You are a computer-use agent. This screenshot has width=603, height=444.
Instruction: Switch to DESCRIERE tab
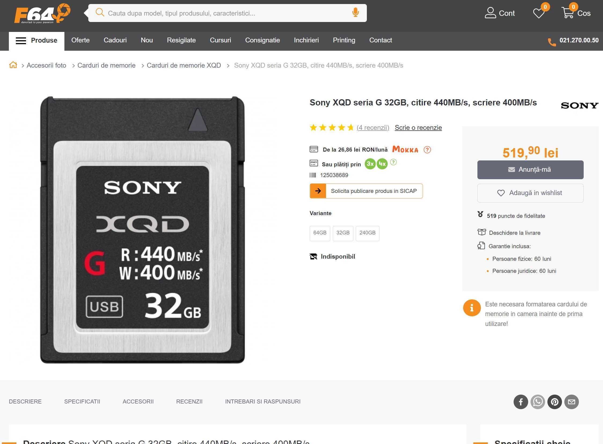coord(25,402)
